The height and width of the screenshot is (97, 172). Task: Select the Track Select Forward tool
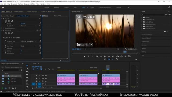coord(27,68)
